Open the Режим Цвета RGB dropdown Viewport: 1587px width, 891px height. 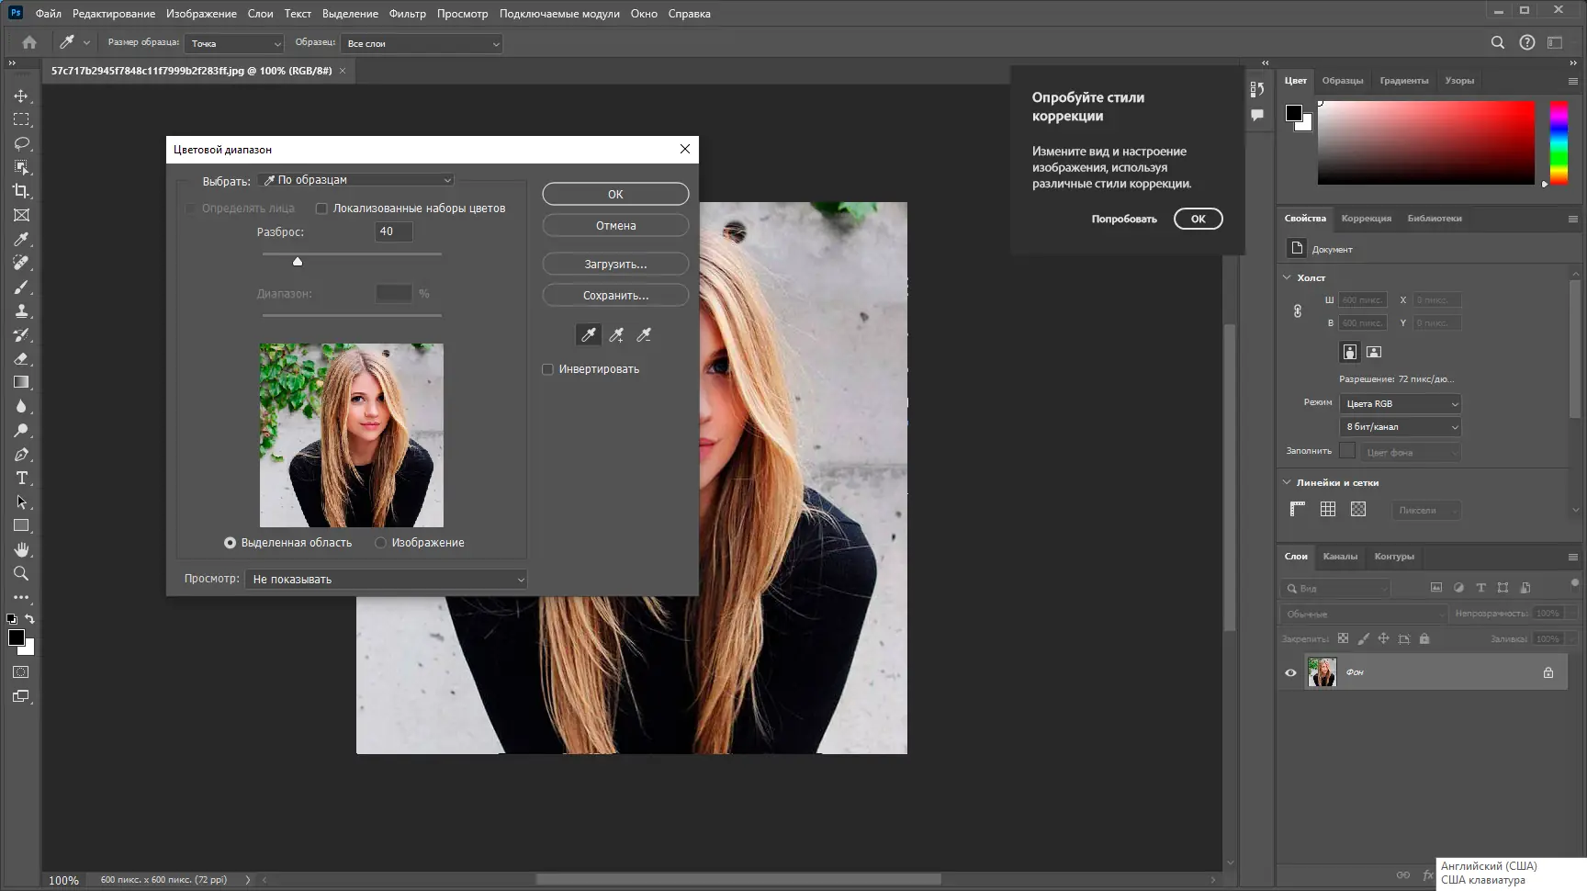(x=1400, y=404)
